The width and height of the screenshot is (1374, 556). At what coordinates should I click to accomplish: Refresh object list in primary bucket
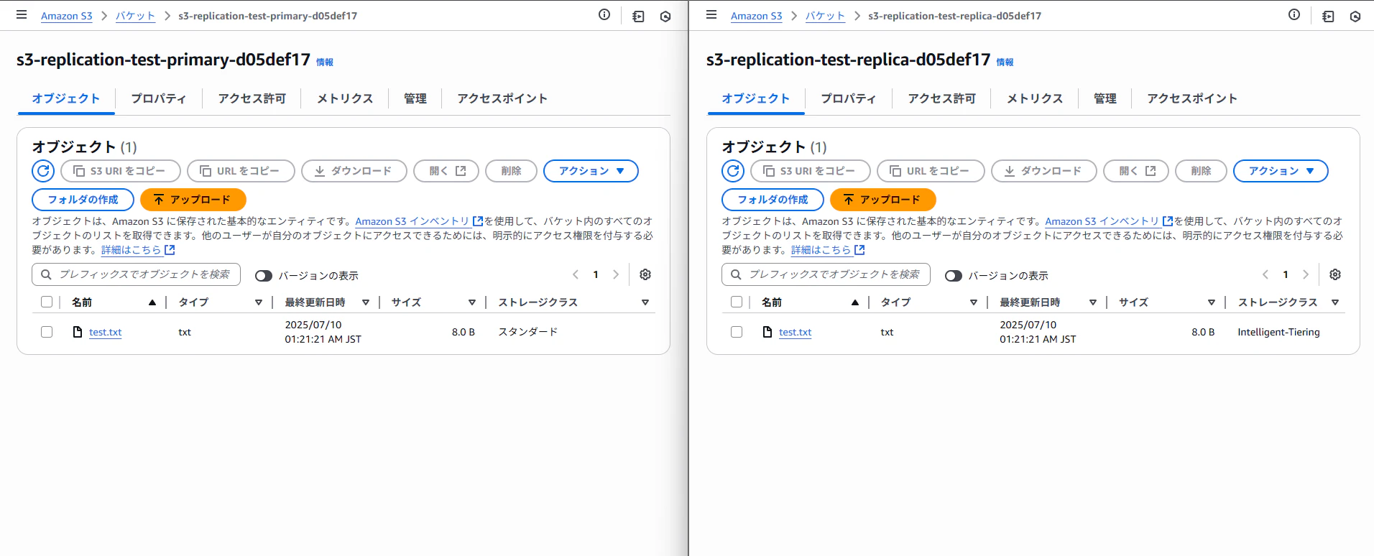tap(43, 171)
